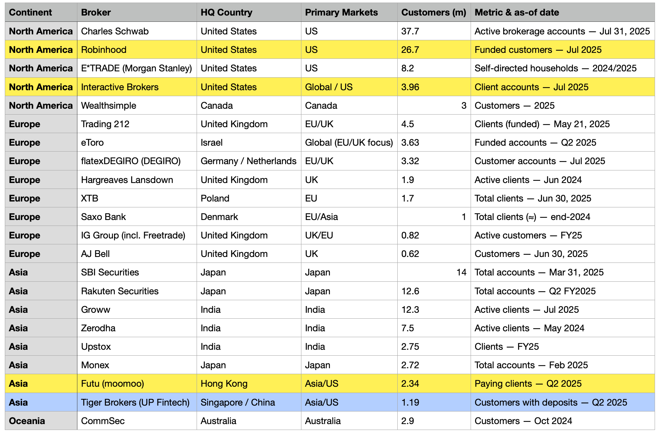Select the Interactive Brokers cell
The width and height of the screenshot is (665, 437).
click(x=137, y=87)
